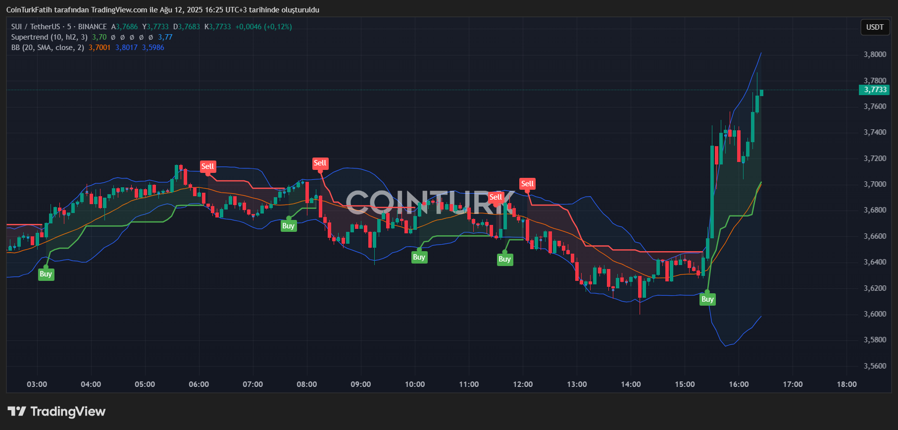Click the 06:00 time axis label
The image size is (898, 430).
click(x=199, y=384)
